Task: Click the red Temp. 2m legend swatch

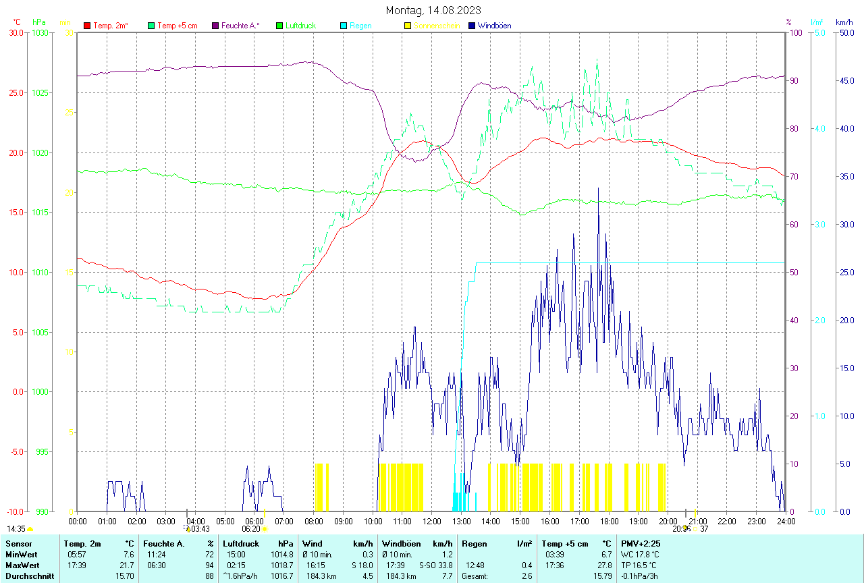Action: click(87, 26)
